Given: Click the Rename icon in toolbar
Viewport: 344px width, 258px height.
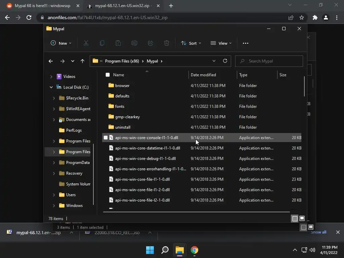Looking at the screenshot, I should 134,43.
